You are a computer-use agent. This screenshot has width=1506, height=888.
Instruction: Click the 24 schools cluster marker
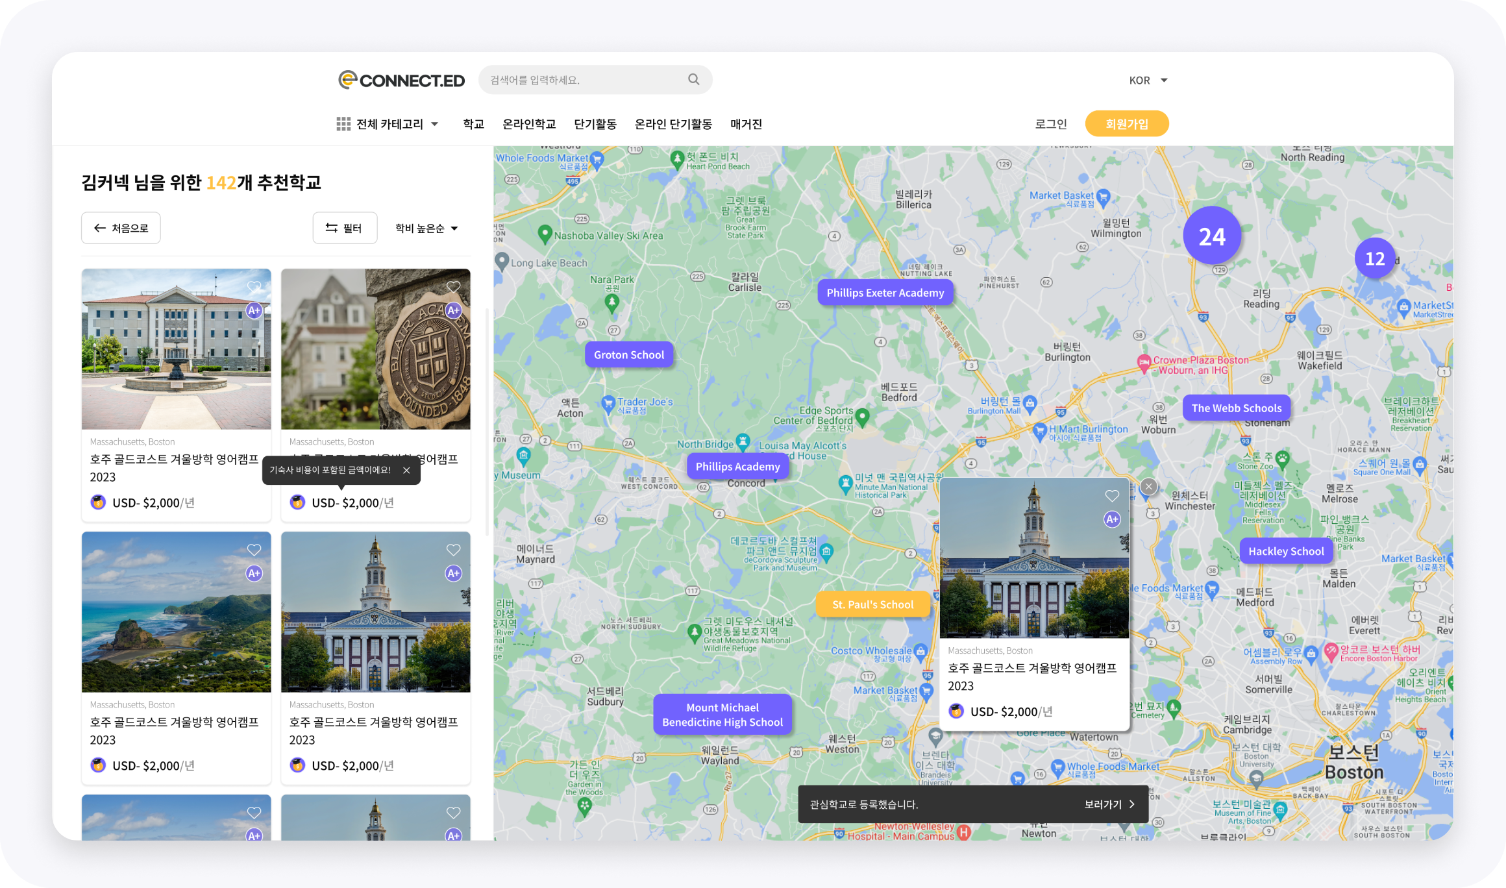tap(1212, 236)
